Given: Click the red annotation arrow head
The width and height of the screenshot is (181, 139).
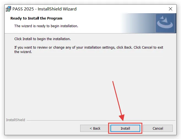Looking at the screenshot, I should 122,118.
